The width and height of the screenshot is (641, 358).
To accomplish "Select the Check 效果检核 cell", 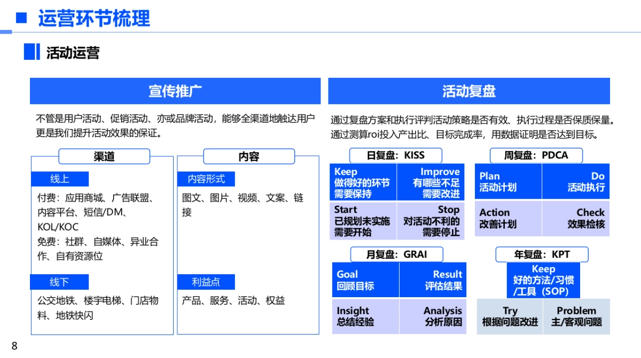I will click(576, 218).
